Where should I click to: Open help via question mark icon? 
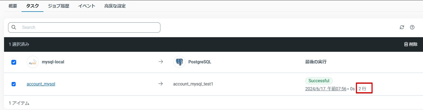point(412,27)
